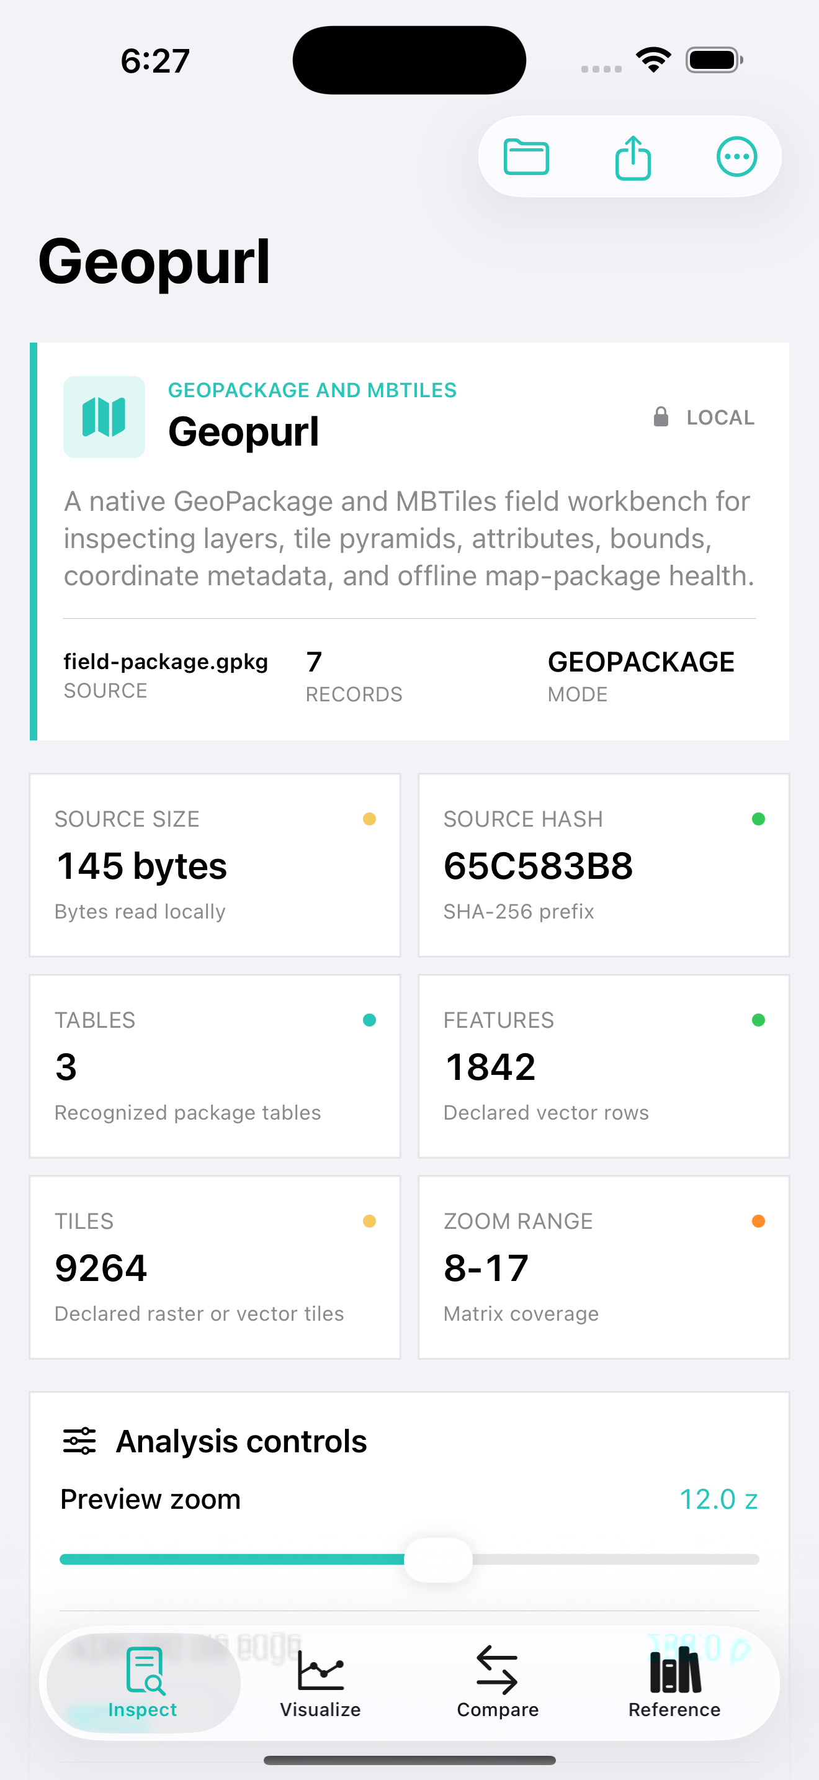Tap the Analysis controls heading
The image size is (819, 1780).
(241, 1441)
